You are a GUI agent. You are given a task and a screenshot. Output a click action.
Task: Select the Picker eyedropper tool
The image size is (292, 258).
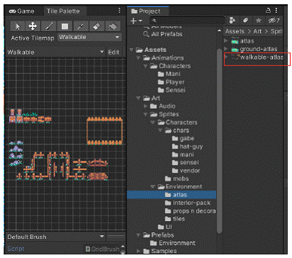coord(81,26)
